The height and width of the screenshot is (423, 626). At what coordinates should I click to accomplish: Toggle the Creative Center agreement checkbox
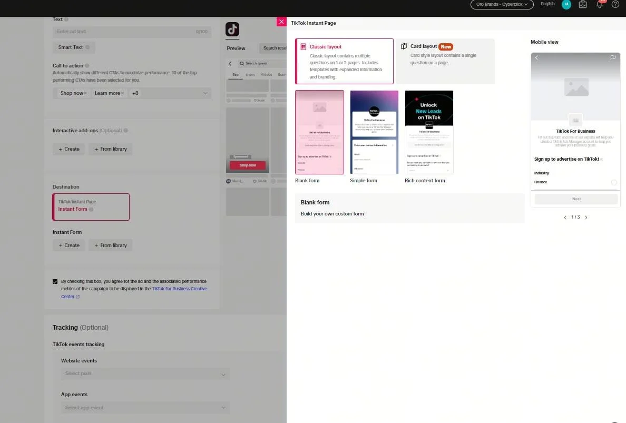[x=55, y=281]
